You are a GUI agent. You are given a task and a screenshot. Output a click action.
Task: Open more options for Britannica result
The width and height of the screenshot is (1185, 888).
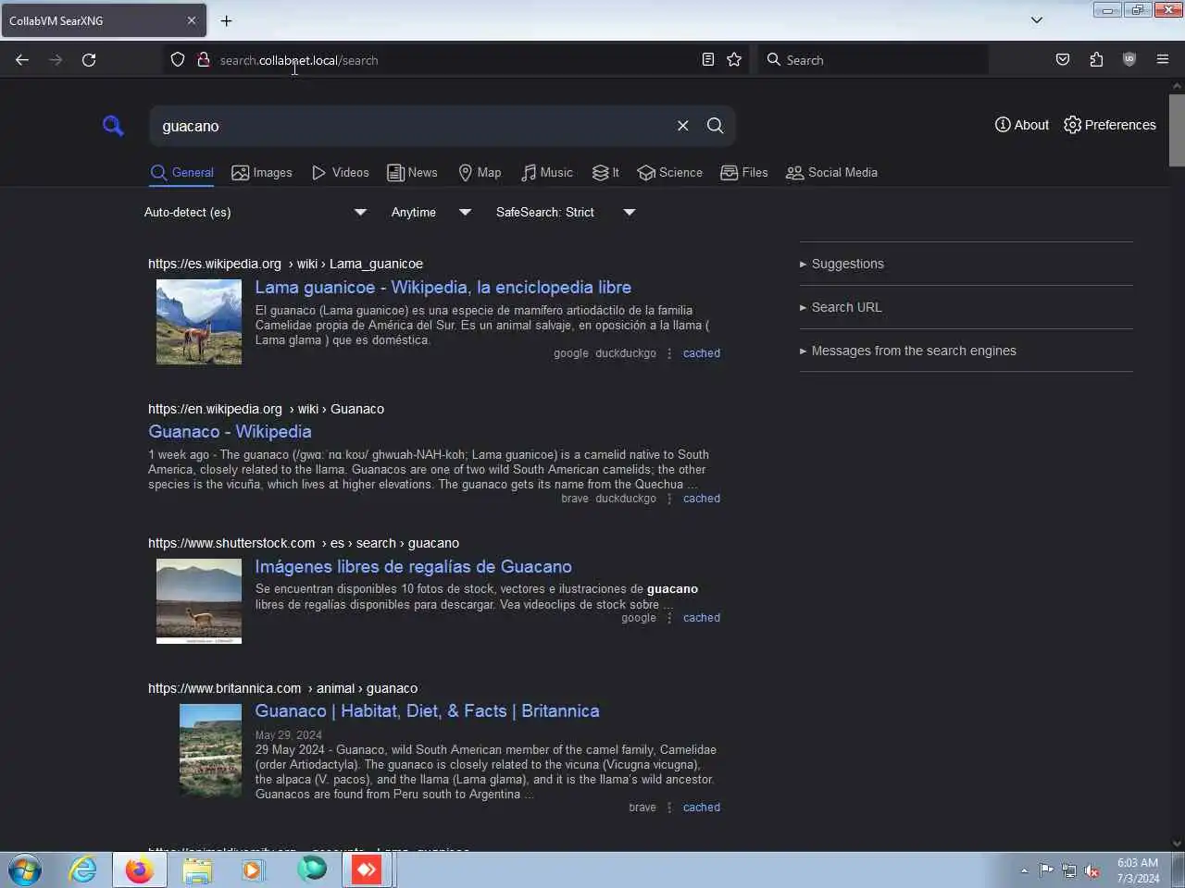pyautogui.click(x=669, y=808)
